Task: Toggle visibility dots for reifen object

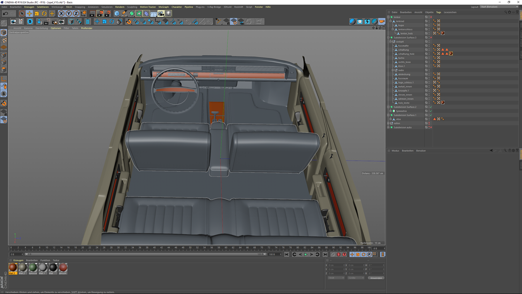Action: pos(429,123)
